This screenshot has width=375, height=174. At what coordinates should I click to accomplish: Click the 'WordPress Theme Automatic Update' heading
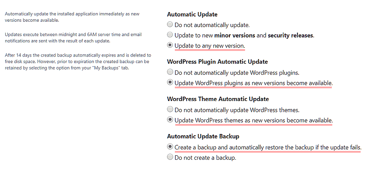(x=218, y=99)
